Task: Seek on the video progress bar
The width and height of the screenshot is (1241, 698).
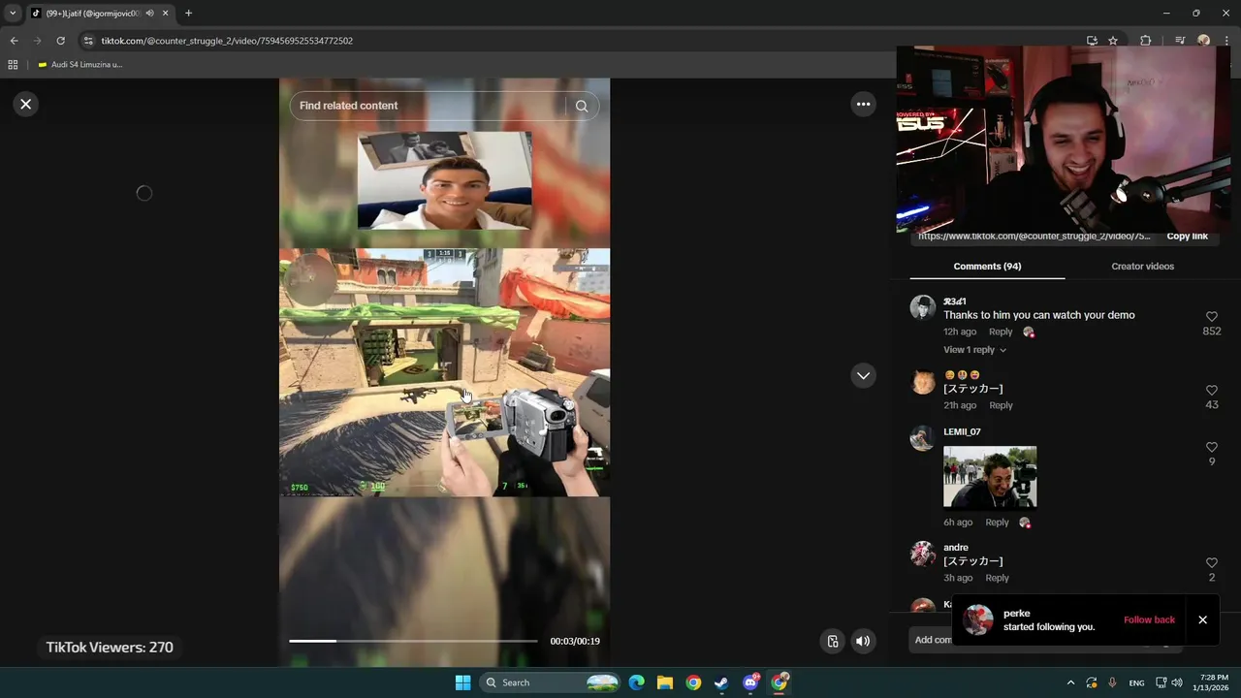Action: click(x=413, y=641)
